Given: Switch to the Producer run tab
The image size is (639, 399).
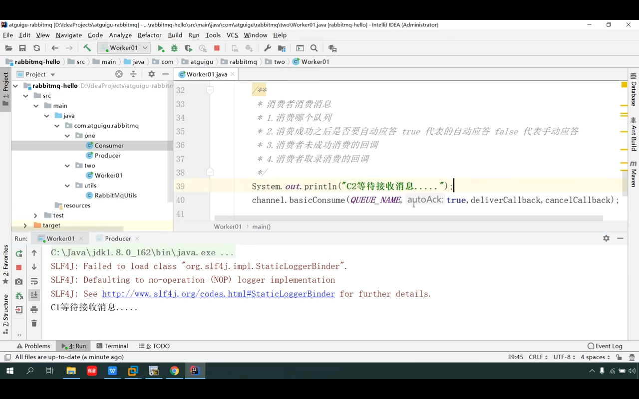Looking at the screenshot, I should coord(117,238).
